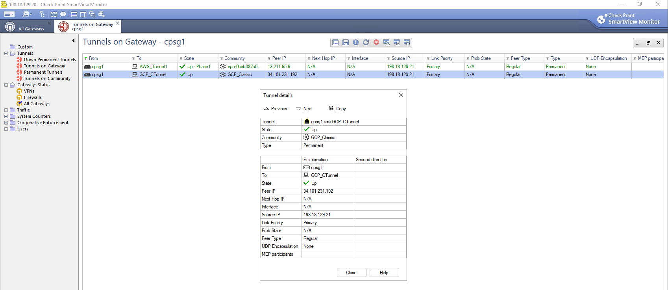The width and height of the screenshot is (668, 290).
Task: Click the blue info icon
Action: click(x=356, y=43)
